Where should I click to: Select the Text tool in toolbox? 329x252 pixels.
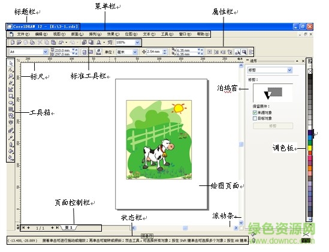pyautogui.click(x=11, y=122)
